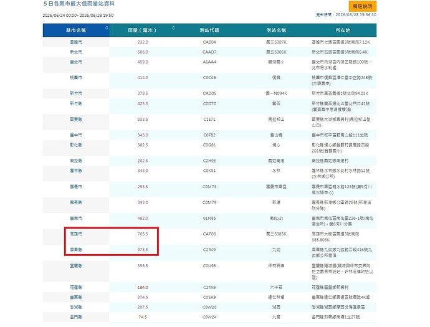430x327 pixels.
Task: Click station code CA804
Action: (x=209, y=42)
